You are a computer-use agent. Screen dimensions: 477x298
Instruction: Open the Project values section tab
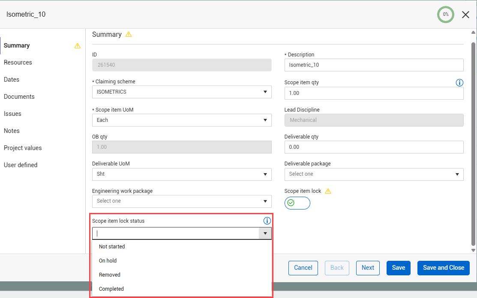pos(42,148)
